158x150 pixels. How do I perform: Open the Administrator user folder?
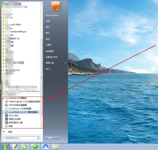(52, 15)
